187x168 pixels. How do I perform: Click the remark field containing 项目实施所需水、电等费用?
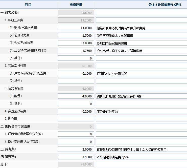pyautogui.click(x=141, y=35)
